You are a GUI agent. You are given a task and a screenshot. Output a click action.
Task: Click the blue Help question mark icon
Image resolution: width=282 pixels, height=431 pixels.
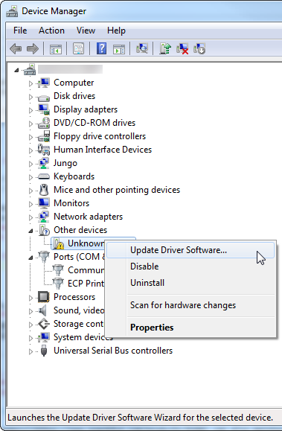tap(101, 48)
